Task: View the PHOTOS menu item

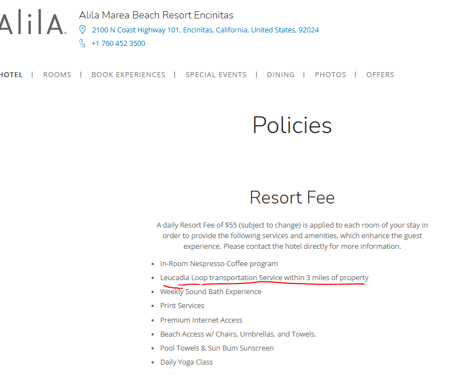Action: [330, 75]
